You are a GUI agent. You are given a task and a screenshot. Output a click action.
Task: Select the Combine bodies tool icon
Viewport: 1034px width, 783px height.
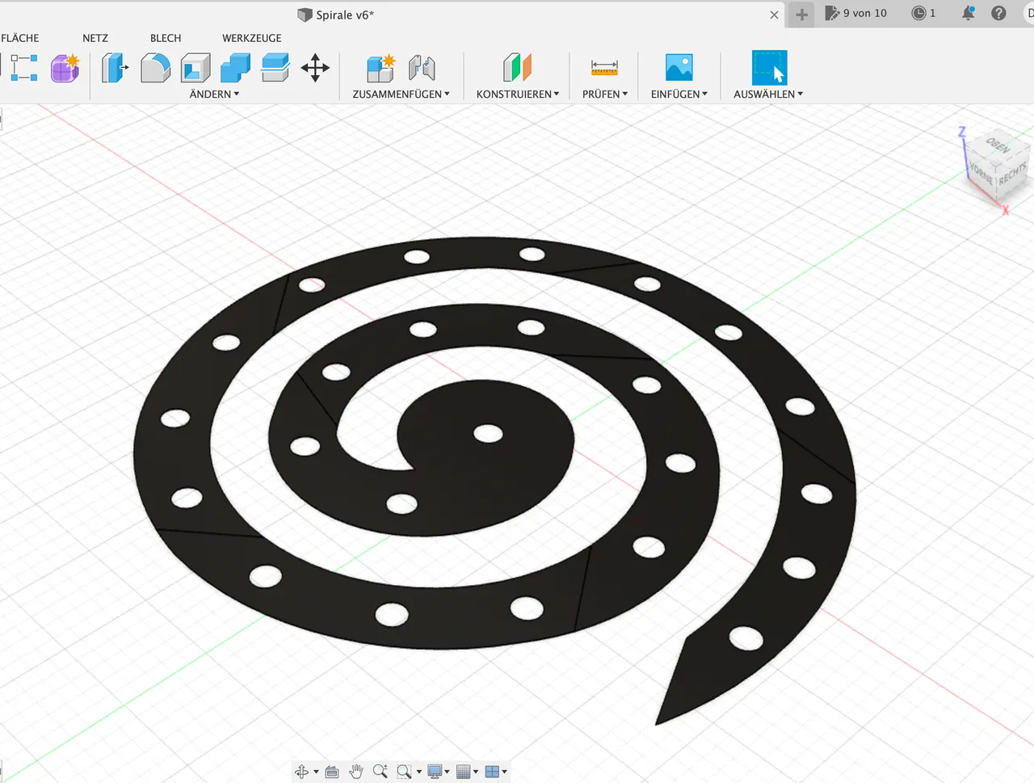pyautogui.click(x=235, y=68)
